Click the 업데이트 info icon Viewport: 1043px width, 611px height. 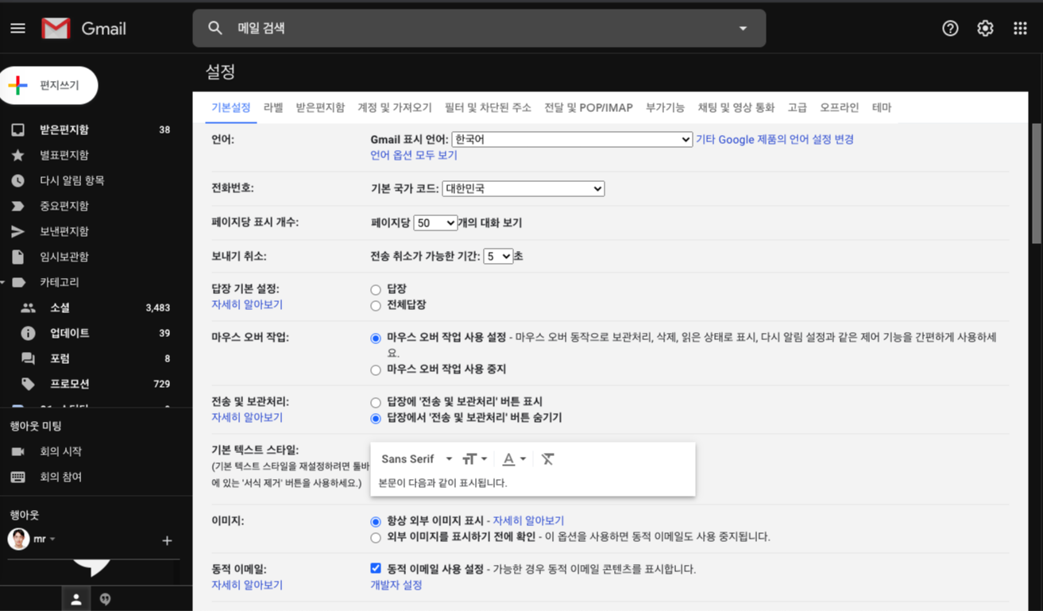pos(28,333)
